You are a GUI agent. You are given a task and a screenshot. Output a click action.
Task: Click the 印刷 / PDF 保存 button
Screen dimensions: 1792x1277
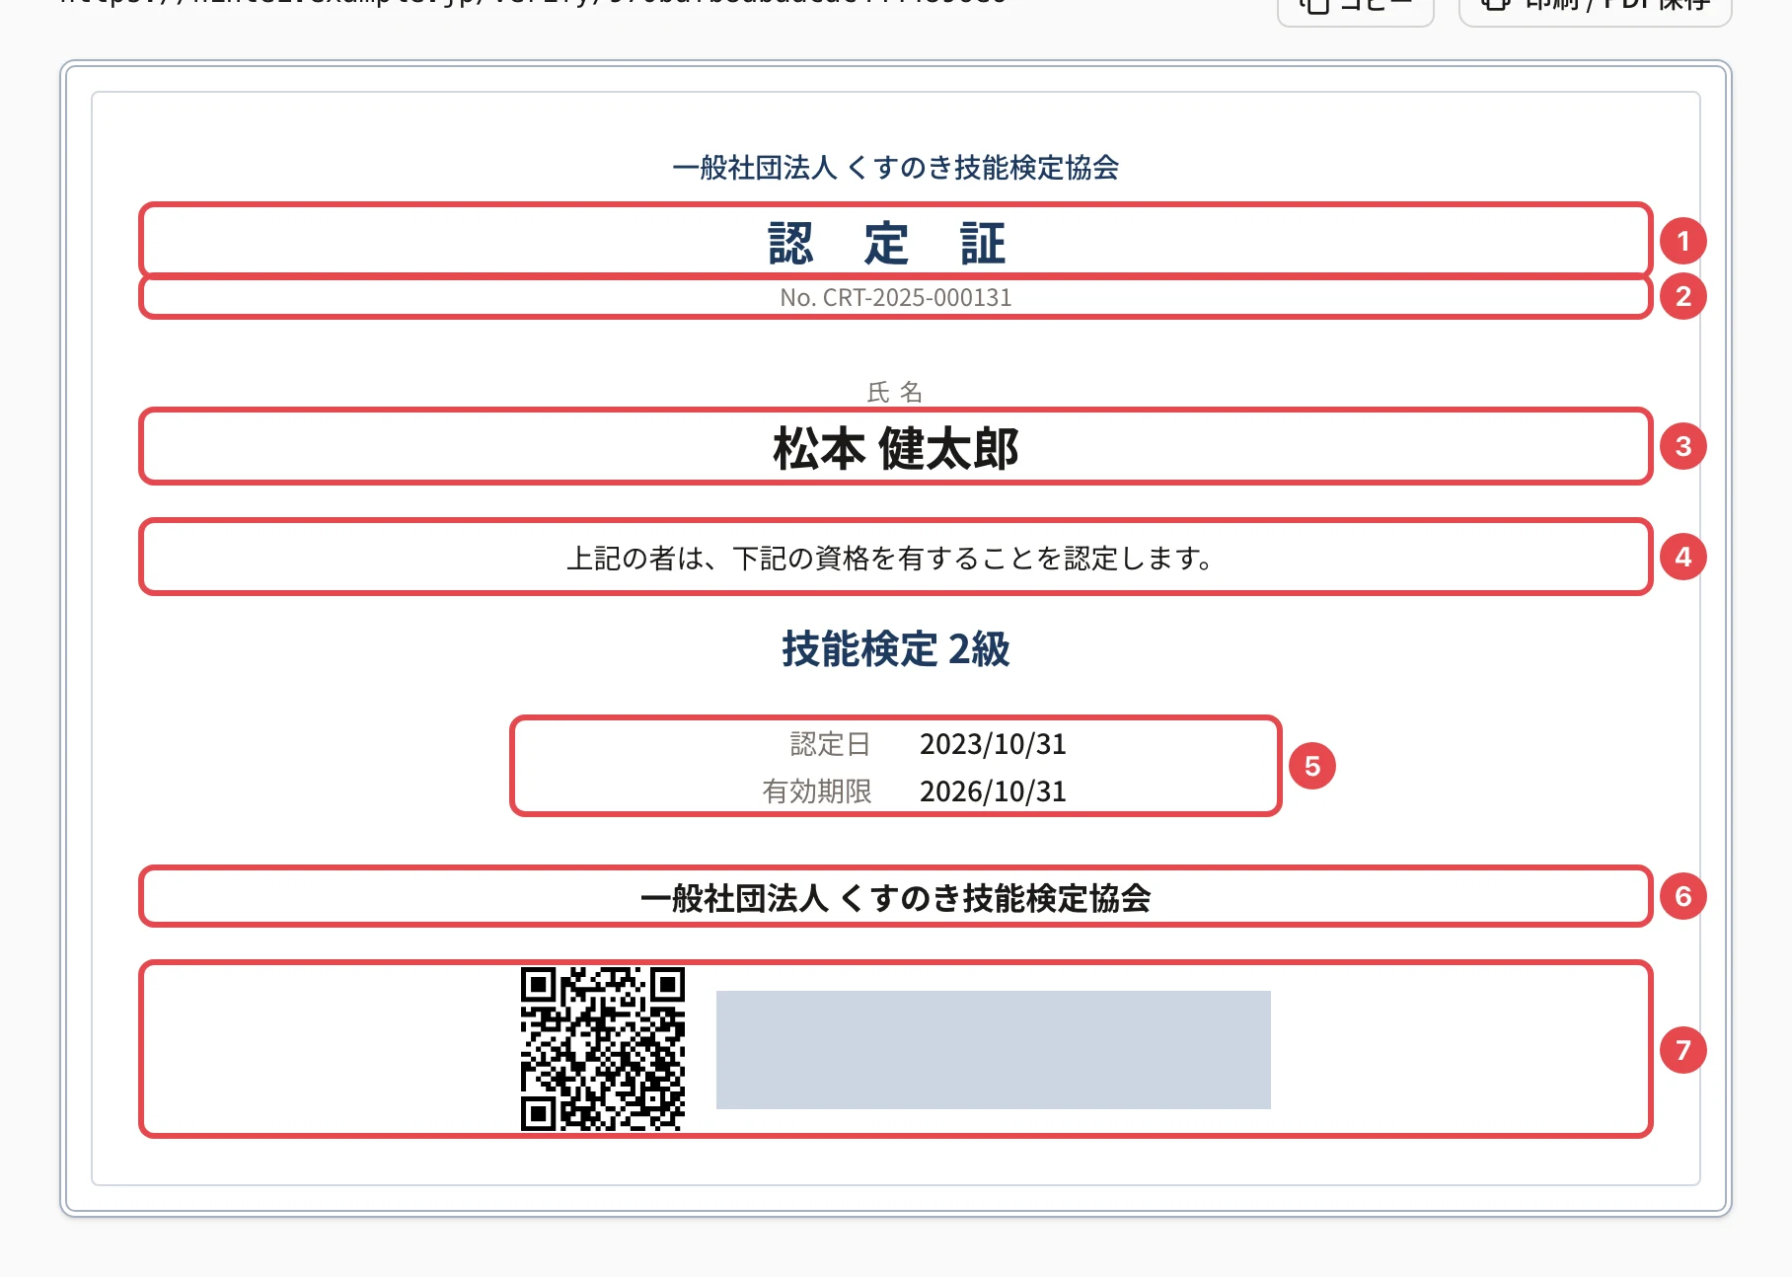tap(1595, 8)
